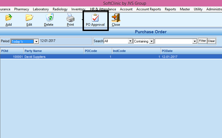Open the Account Reports menu
Image resolution: width=222 pixels, height=138 pixels.
pyautogui.click(x=148, y=9)
